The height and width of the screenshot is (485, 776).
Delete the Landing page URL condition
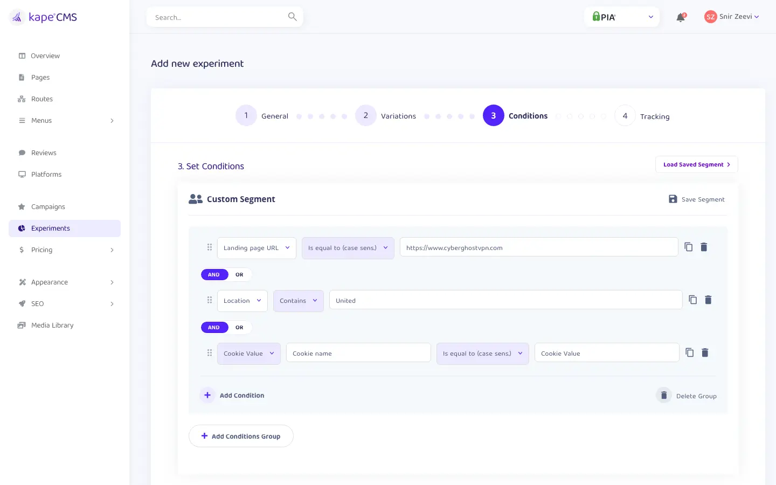pos(704,247)
